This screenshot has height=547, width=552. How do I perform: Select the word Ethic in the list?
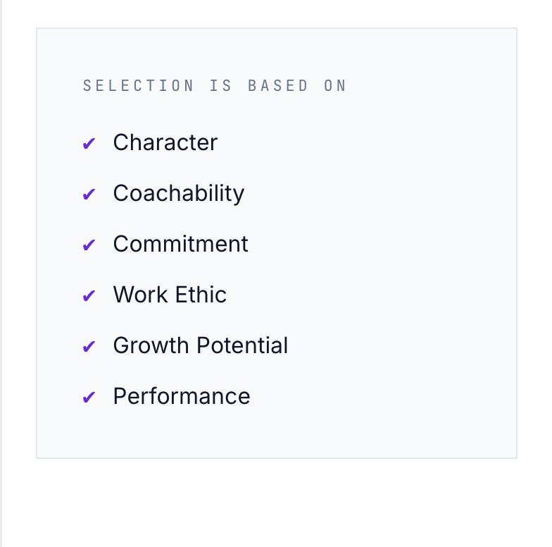click(201, 295)
